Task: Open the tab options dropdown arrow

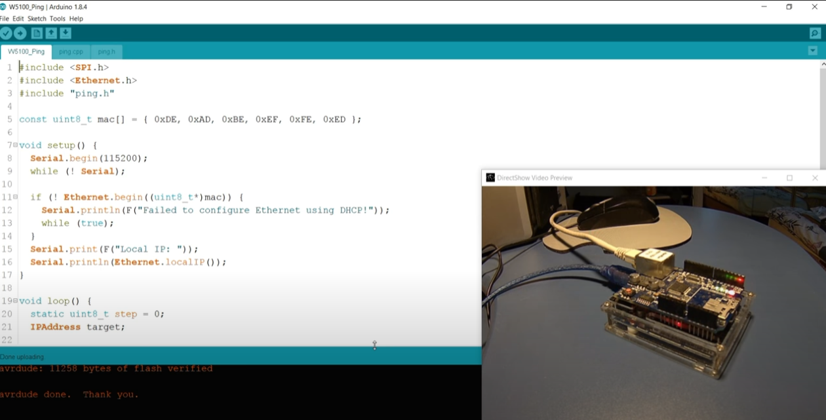Action: [813, 51]
